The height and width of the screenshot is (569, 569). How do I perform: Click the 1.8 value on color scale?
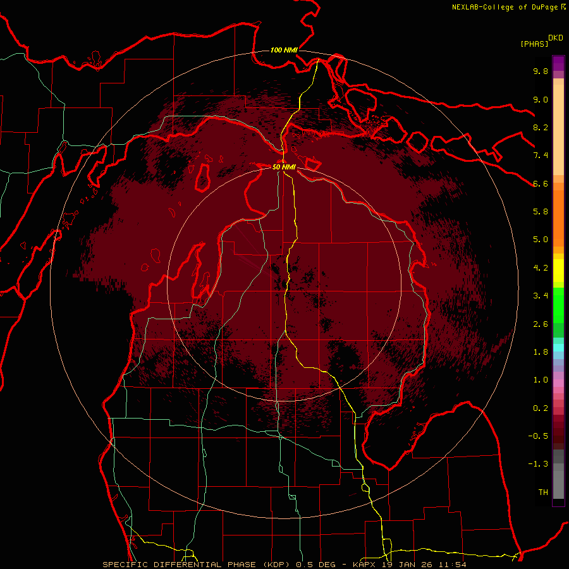pos(541,352)
